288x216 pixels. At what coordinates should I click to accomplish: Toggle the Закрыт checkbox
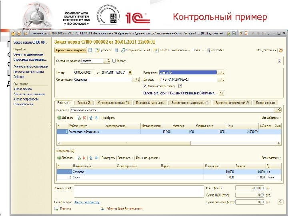point(114,61)
